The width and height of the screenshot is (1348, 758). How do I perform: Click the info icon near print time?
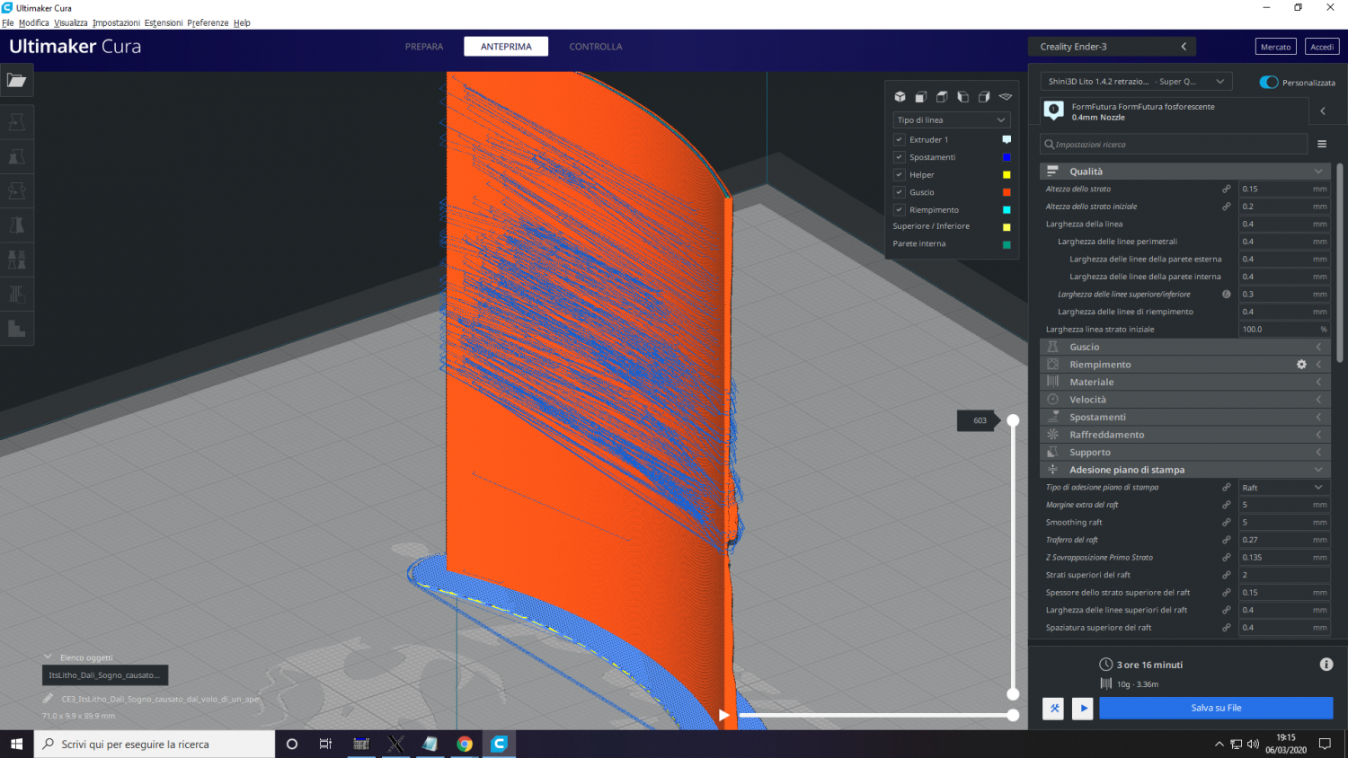tap(1326, 665)
